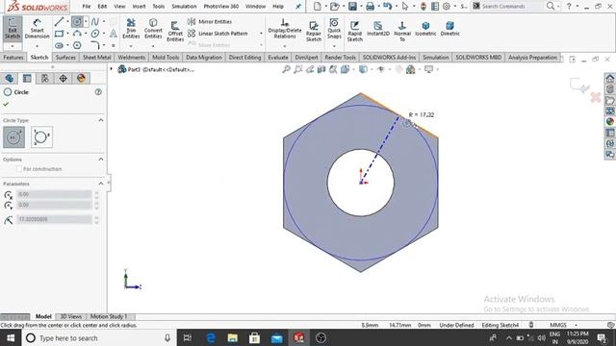Select the Corner Rectangle tool
Image resolution: width=616 pixels, height=346 pixels.
point(59,34)
